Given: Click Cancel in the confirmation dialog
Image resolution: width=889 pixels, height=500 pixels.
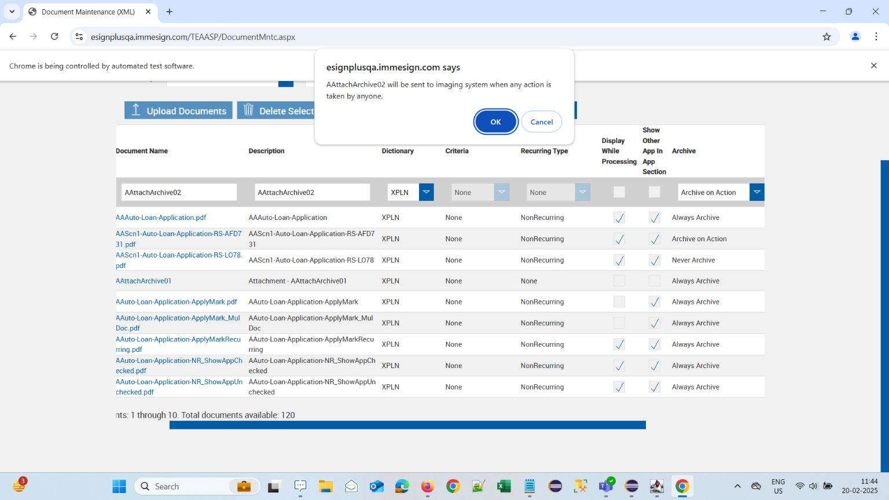Looking at the screenshot, I should click(542, 122).
